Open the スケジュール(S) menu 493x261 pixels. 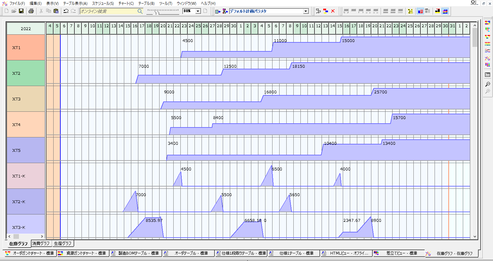pyautogui.click(x=103, y=3)
